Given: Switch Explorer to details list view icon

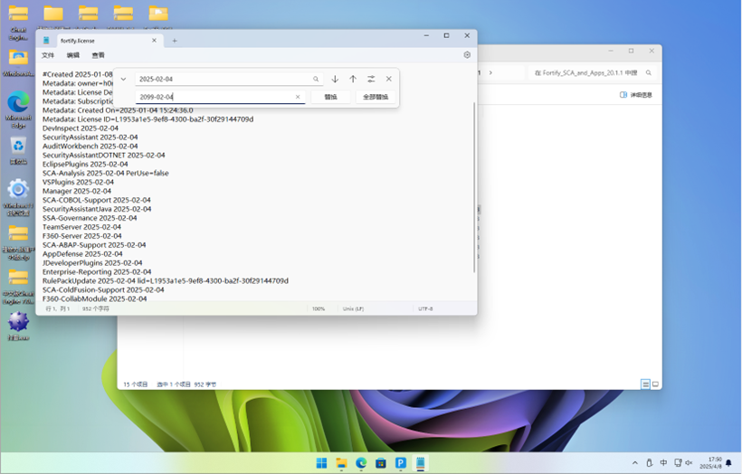Looking at the screenshot, I should [x=645, y=384].
